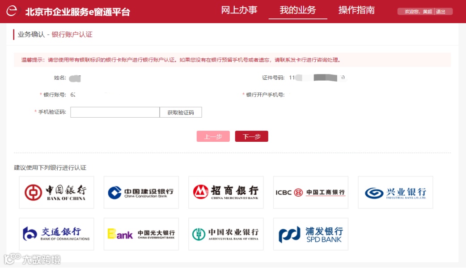466x268 pixels.
Task: Open the 操作指南 menu
Action: (356, 10)
